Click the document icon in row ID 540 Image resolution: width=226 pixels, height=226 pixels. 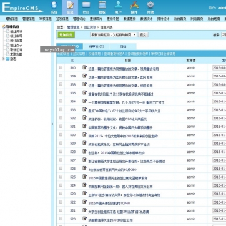coord(84,67)
